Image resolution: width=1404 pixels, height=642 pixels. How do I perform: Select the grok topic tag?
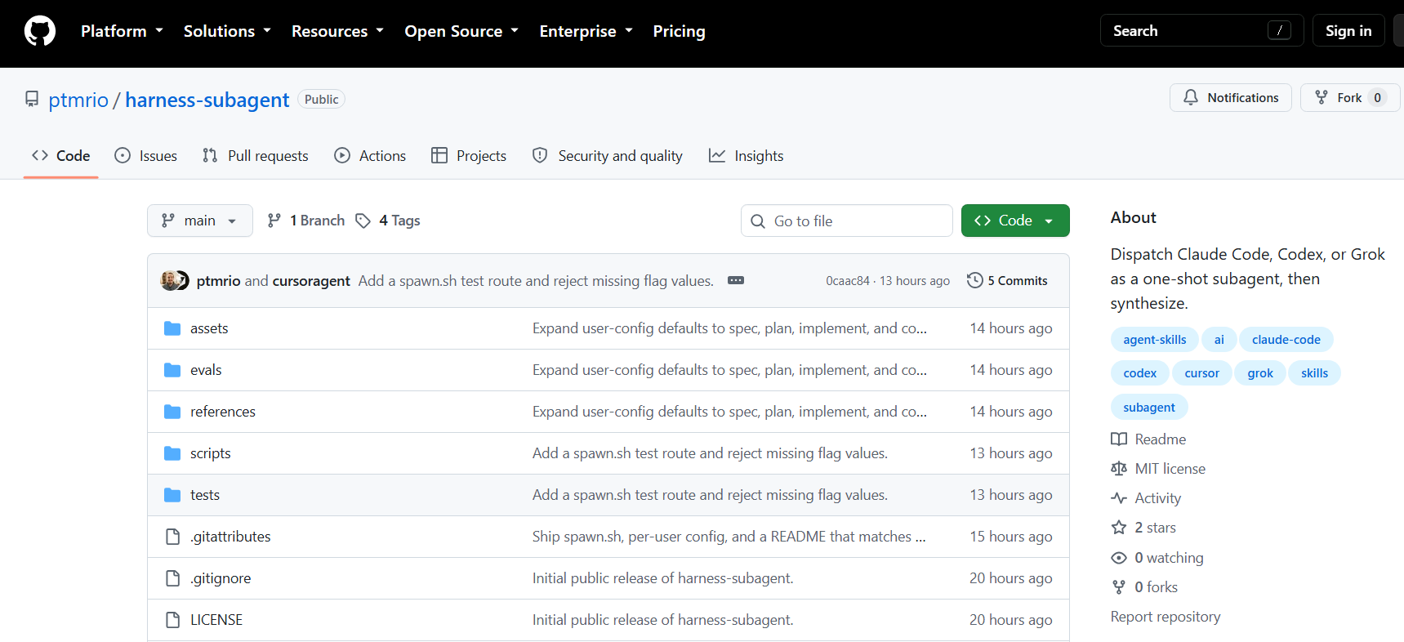[1260, 373]
